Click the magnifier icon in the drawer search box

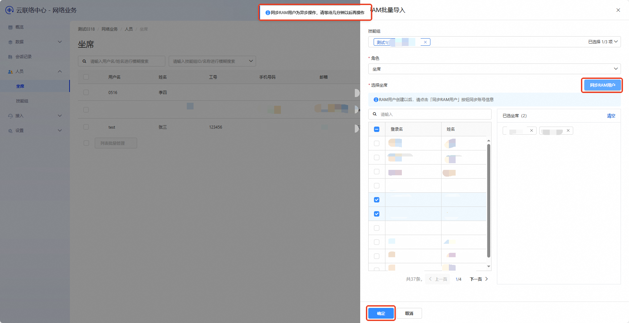(375, 114)
